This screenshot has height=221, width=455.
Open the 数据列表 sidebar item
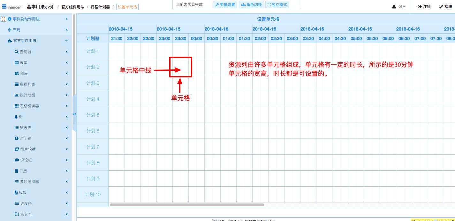(x=27, y=84)
